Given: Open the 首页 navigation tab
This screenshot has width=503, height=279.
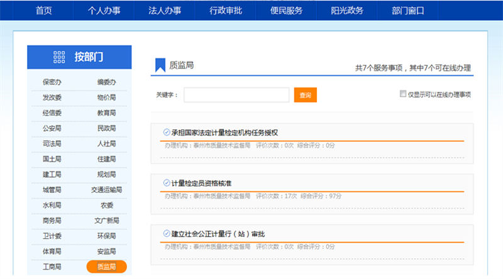Looking at the screenshot, I should (43, 11).
